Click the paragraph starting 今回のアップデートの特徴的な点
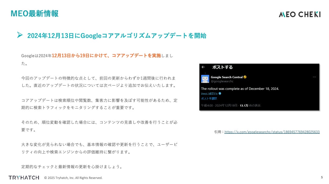 pos(98,82)
